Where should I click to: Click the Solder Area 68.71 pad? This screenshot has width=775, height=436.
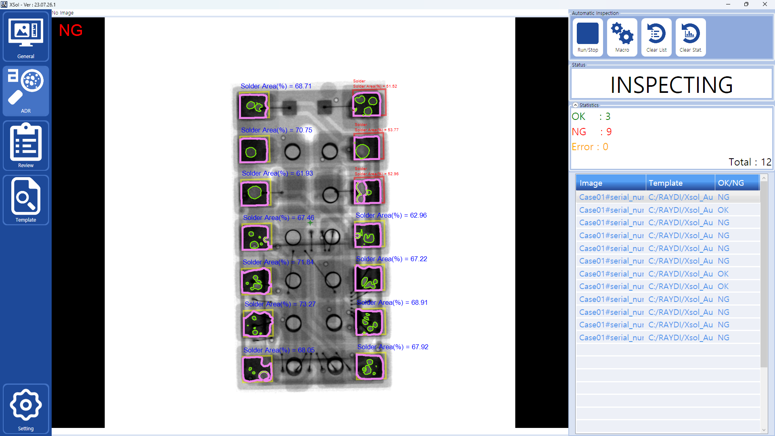pyautogui.click(x=254, y=106)
